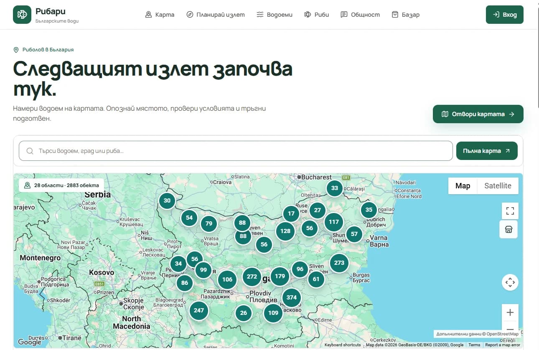The height and width of the screenshot is (350, 539).
Task: Open the 33 marker cluster near Bucharest
Action: pyautogui.click(x=335, y=188)
